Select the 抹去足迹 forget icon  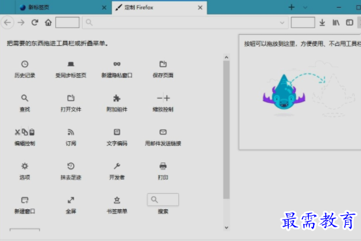tap(71, 166)
